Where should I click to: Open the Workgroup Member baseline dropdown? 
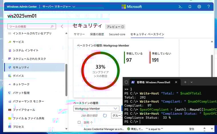pos(96,108)
